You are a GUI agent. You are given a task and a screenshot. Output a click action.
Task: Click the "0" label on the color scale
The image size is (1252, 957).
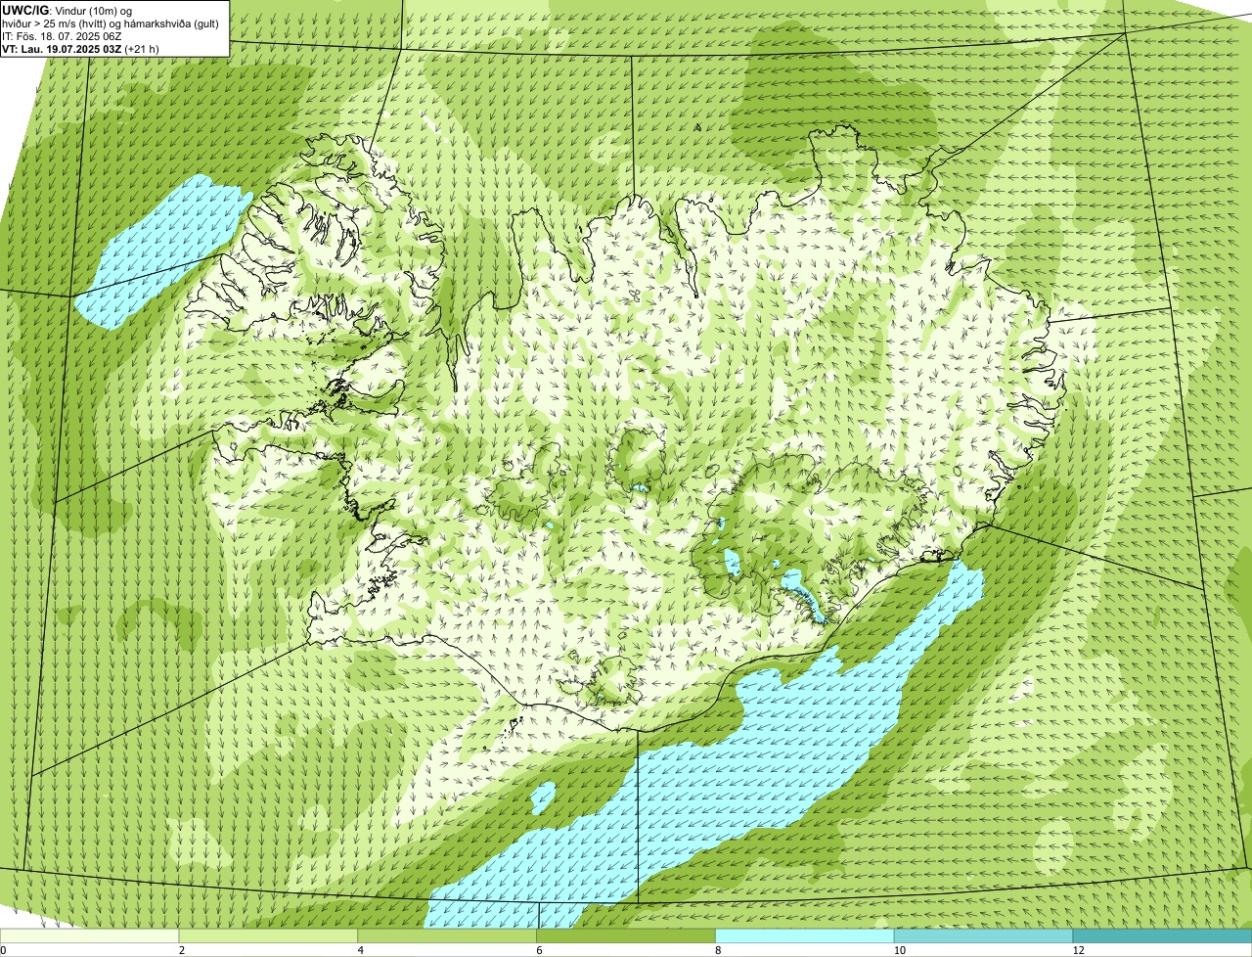click(4, 950)
